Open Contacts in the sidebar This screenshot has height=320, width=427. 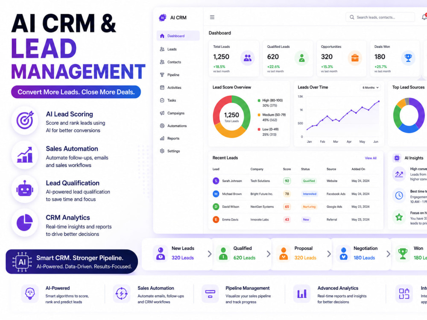coord(178,62)
